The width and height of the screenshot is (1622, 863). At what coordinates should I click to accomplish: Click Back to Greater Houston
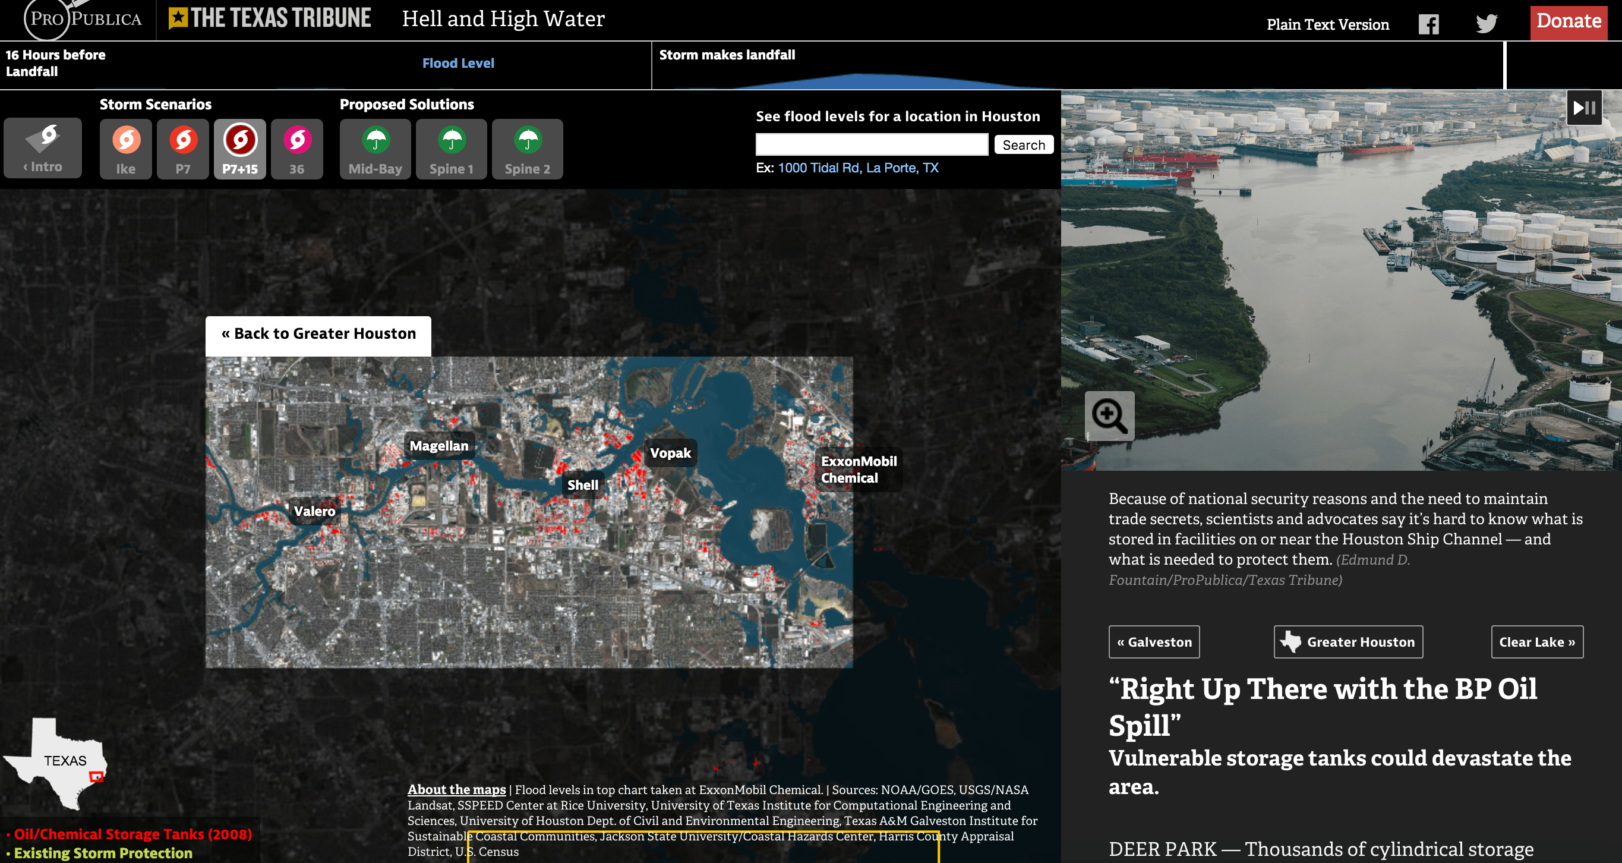point(318,334)
